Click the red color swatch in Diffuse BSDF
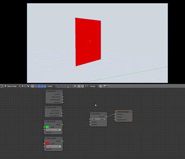The height and width of the screenshot is (159, 185). (x=47, y=144)
